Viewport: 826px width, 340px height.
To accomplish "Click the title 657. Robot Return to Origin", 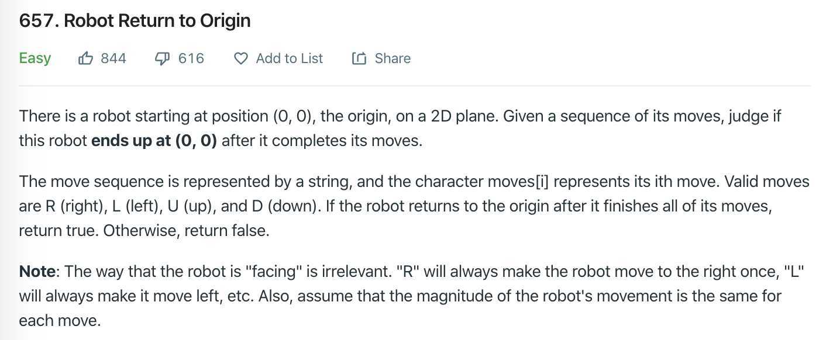I will click(x=135, y=21).
